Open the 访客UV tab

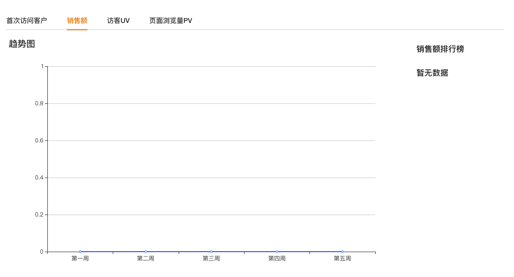point(118,20)
